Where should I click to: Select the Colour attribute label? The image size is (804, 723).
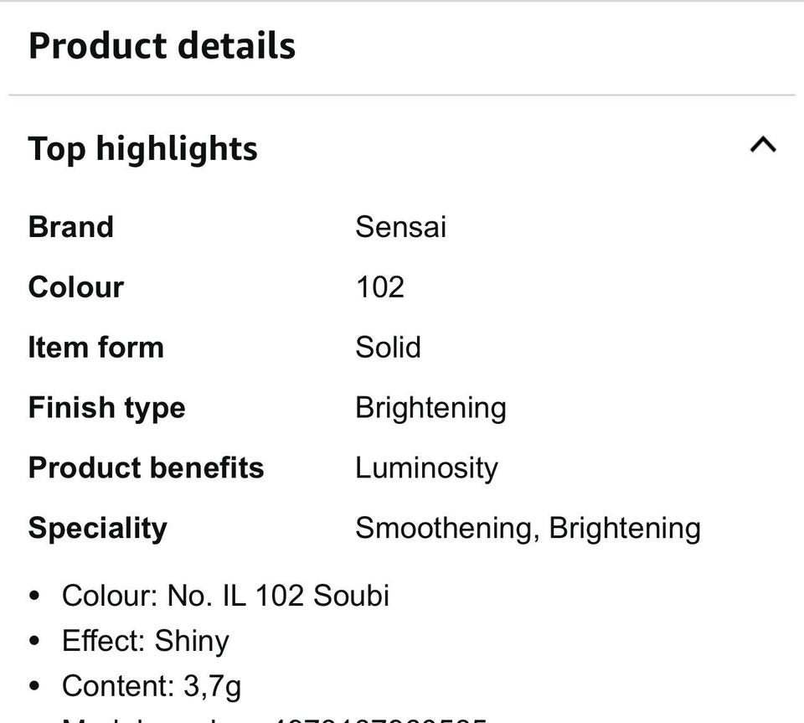[76, 287]
